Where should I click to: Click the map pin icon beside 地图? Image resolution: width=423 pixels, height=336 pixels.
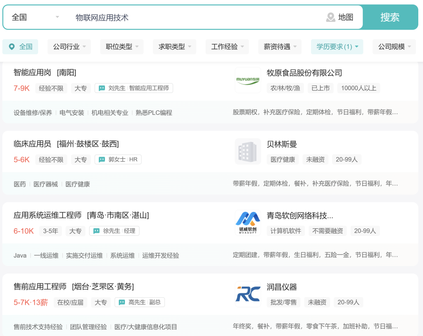click(x=331, y=17)
